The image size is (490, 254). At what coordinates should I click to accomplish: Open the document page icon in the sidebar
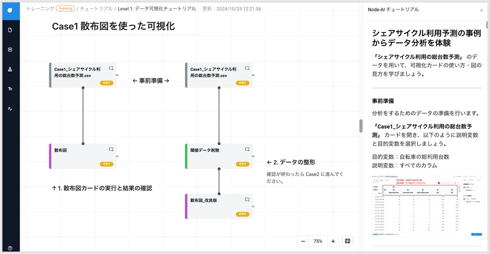tap(10, 30)
